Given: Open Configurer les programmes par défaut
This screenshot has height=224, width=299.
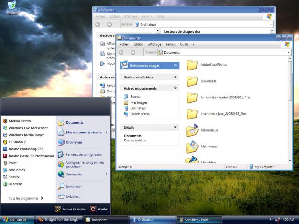Looking at the screenshot, I should [81, 165].
